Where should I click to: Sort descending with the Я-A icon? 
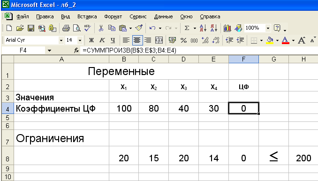click(x=214, y=28)
